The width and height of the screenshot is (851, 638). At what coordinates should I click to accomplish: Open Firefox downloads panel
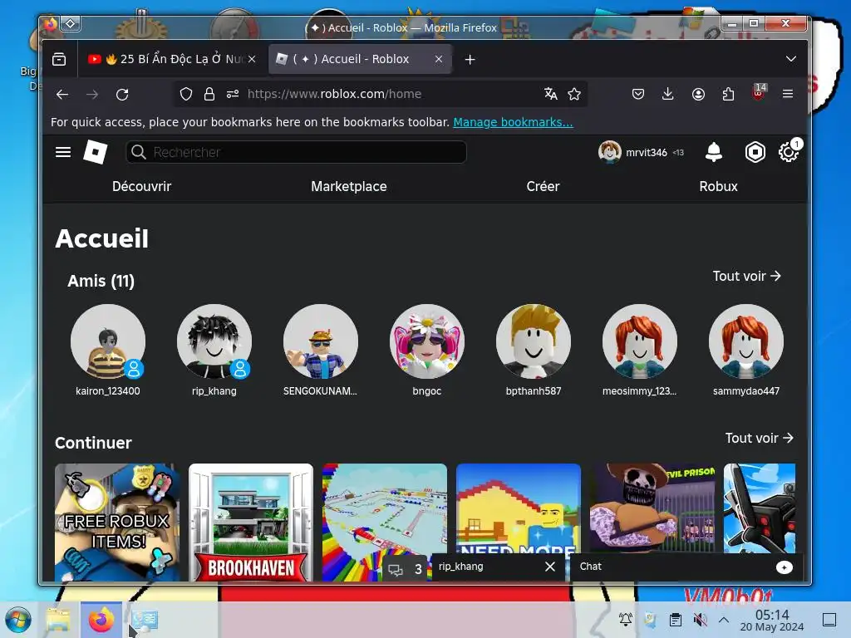[x=668, y=94]
